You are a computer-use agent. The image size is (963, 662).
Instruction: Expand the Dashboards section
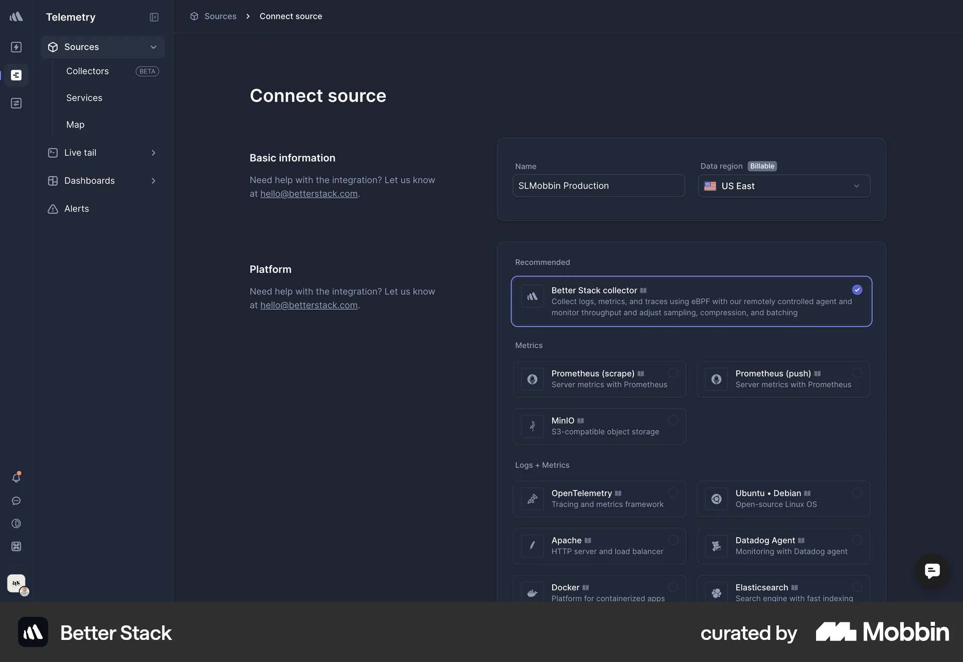(x=153, y=181)
